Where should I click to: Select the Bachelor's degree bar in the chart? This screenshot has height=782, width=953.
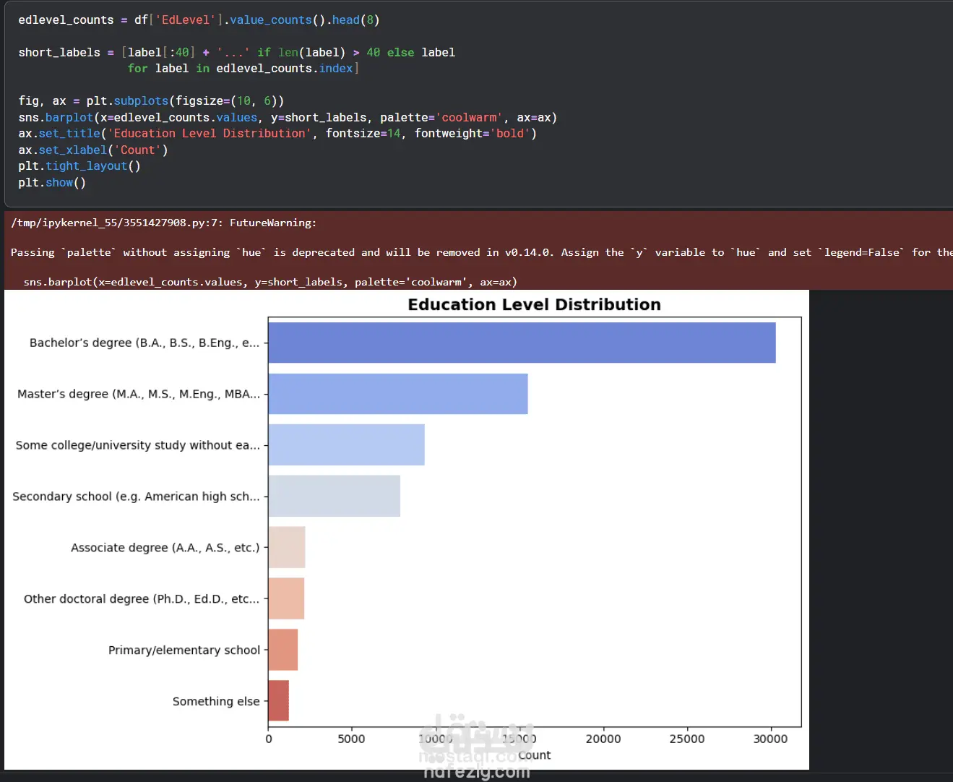[x=522, y=343]
